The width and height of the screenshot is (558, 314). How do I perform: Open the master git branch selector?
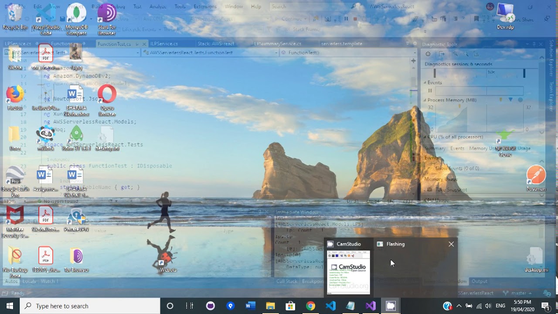[x=517, y=293]
